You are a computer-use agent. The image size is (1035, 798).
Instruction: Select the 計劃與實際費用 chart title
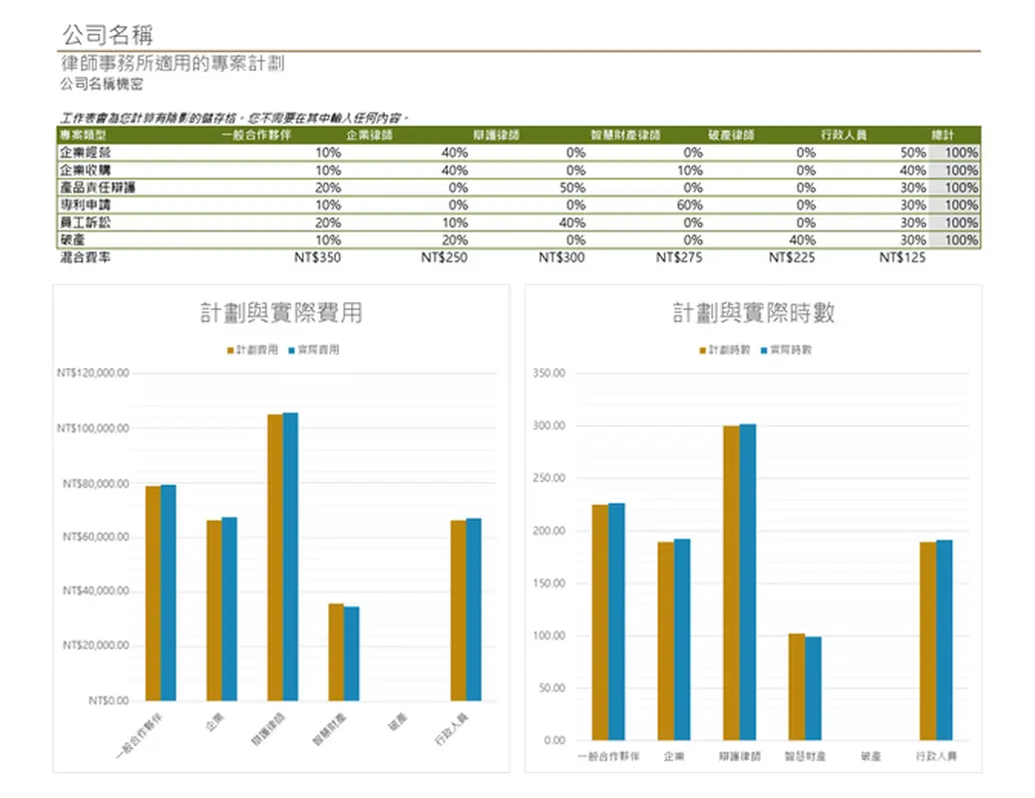[x=280, y=313]
